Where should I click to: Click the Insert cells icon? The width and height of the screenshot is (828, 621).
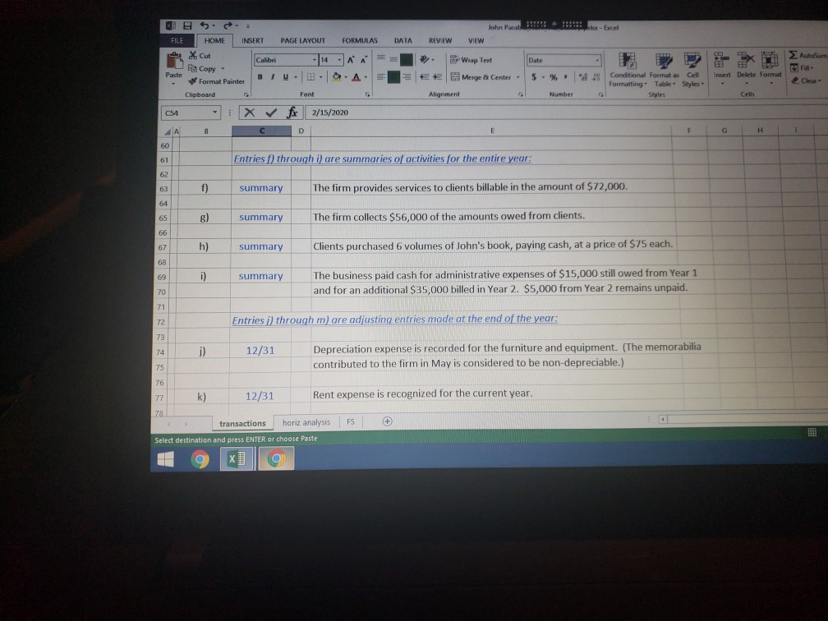pyautogui.click(x=721, y=66)
